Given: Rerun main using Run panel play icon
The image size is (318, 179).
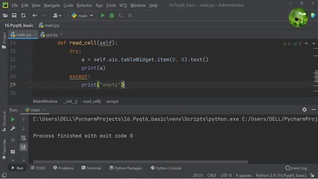Looking at the screenshot, I should click(13, 119).
